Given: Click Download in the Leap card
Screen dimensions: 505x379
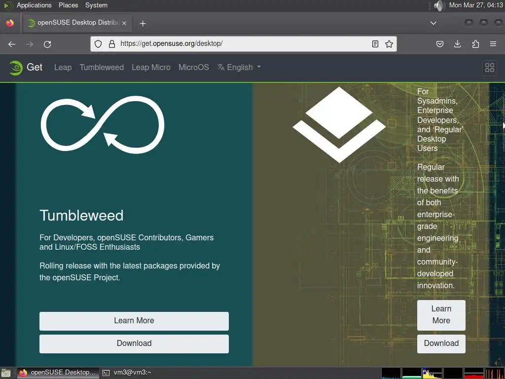Looking at the screenshot, I should click(441, 343).
